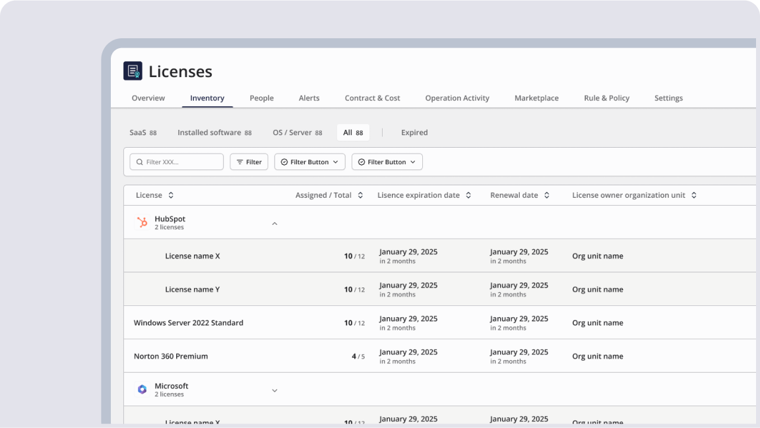Open the first Filter Button dropdown
The width and height of the screenshot is (760, 428).
click(x=309, y=162)
